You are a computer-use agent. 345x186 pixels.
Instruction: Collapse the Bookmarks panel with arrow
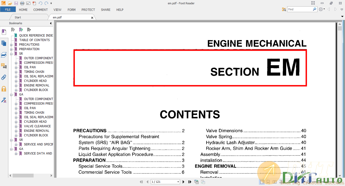tap(51, 23)
